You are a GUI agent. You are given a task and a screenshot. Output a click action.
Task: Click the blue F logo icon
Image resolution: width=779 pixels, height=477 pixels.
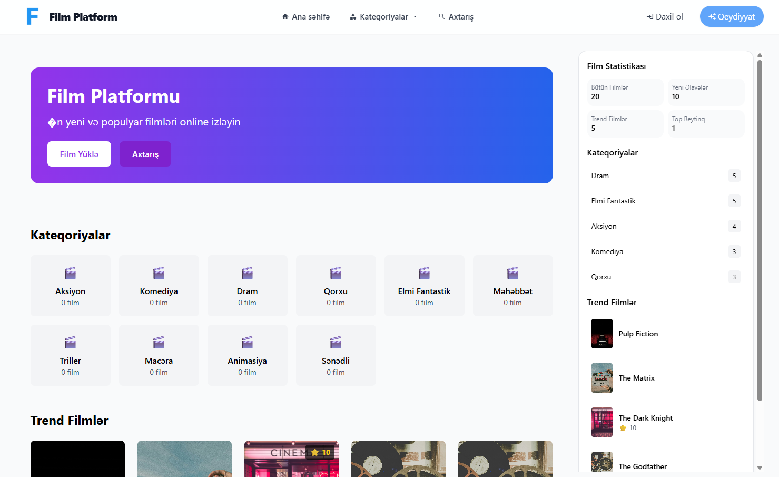[33, 16]
